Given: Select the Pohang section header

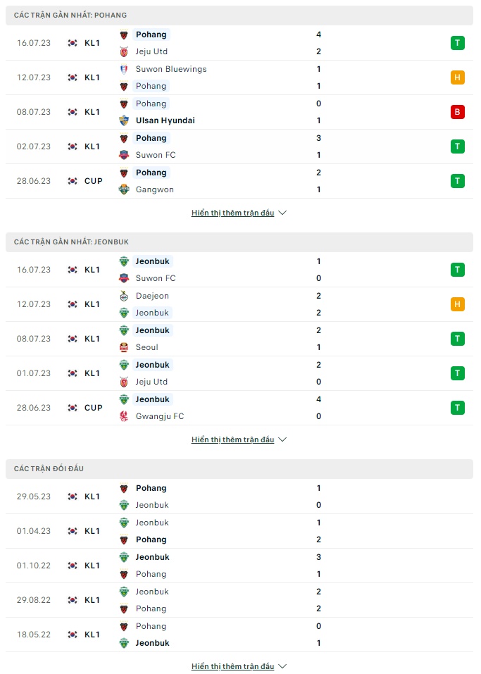Looking at the screenshot, I should [70, 15].
